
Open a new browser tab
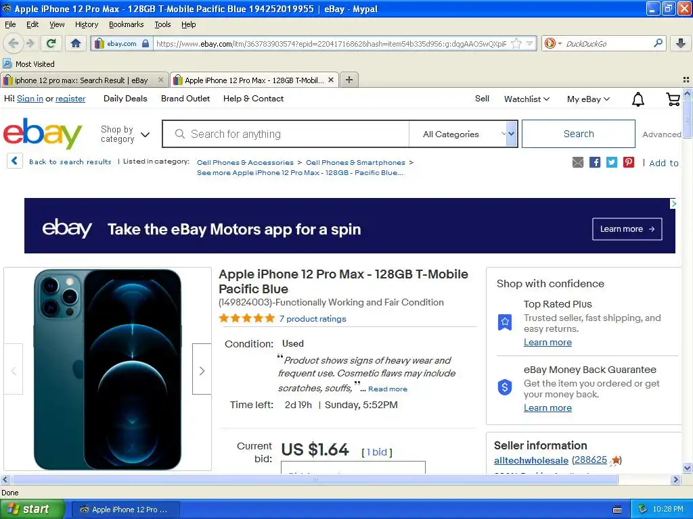349,80
